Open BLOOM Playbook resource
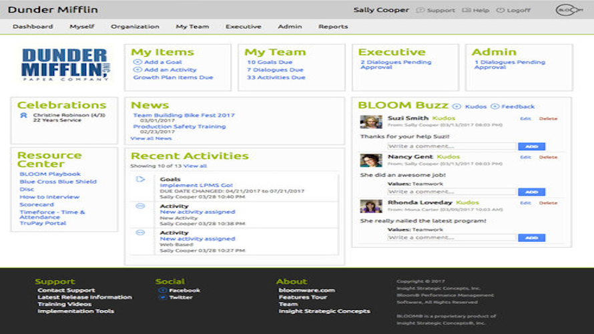 [50, 174]
